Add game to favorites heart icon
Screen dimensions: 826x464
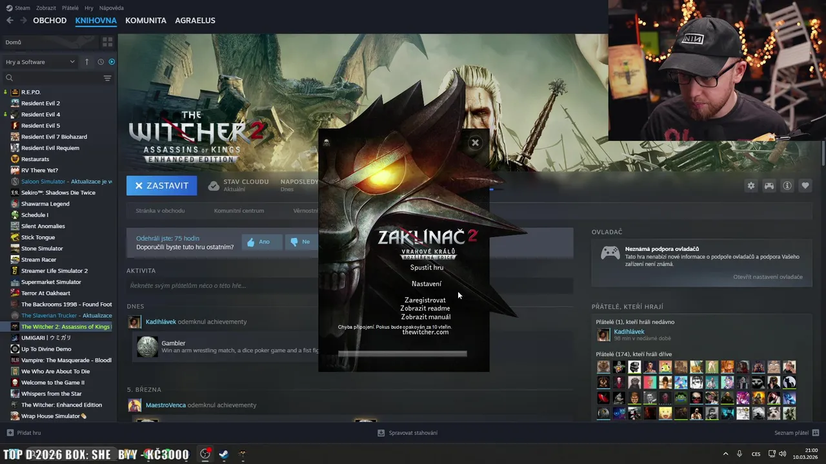coord(805,186)
